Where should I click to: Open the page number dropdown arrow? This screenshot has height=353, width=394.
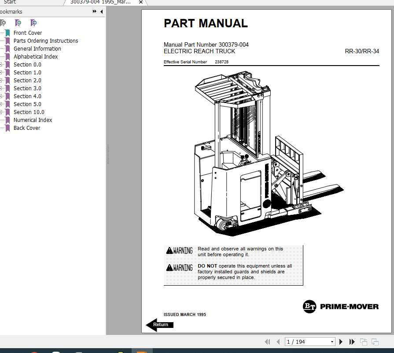point(332,342)
